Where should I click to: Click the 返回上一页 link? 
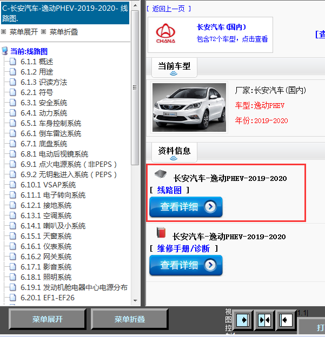tap(169, 9)
